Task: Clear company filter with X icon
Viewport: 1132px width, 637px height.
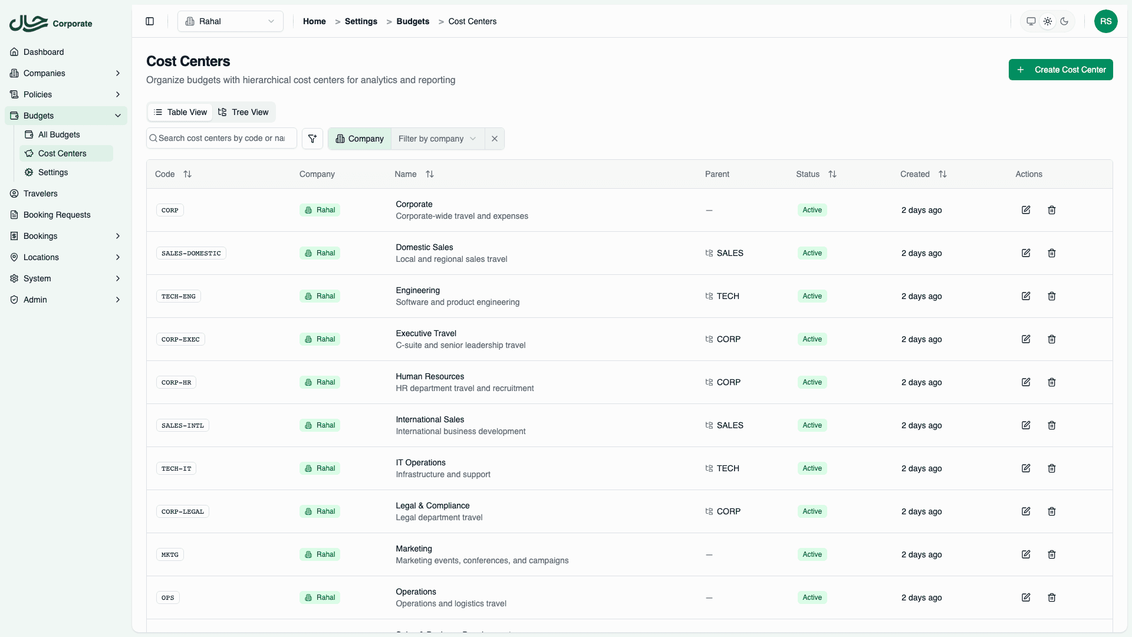Action: click(495, 139)
